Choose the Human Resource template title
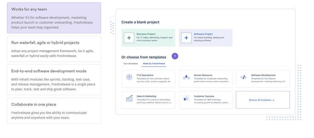314x138 pixels. (203, 75)
